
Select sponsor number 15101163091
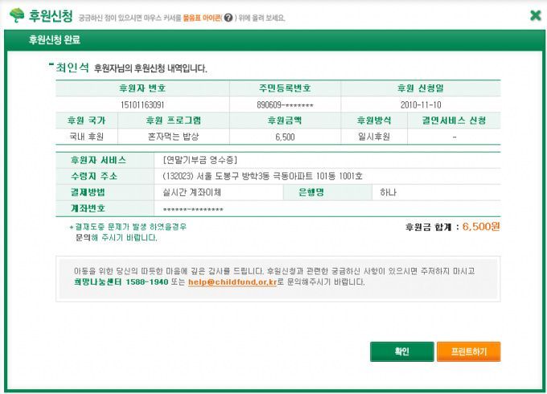point(142,105)
